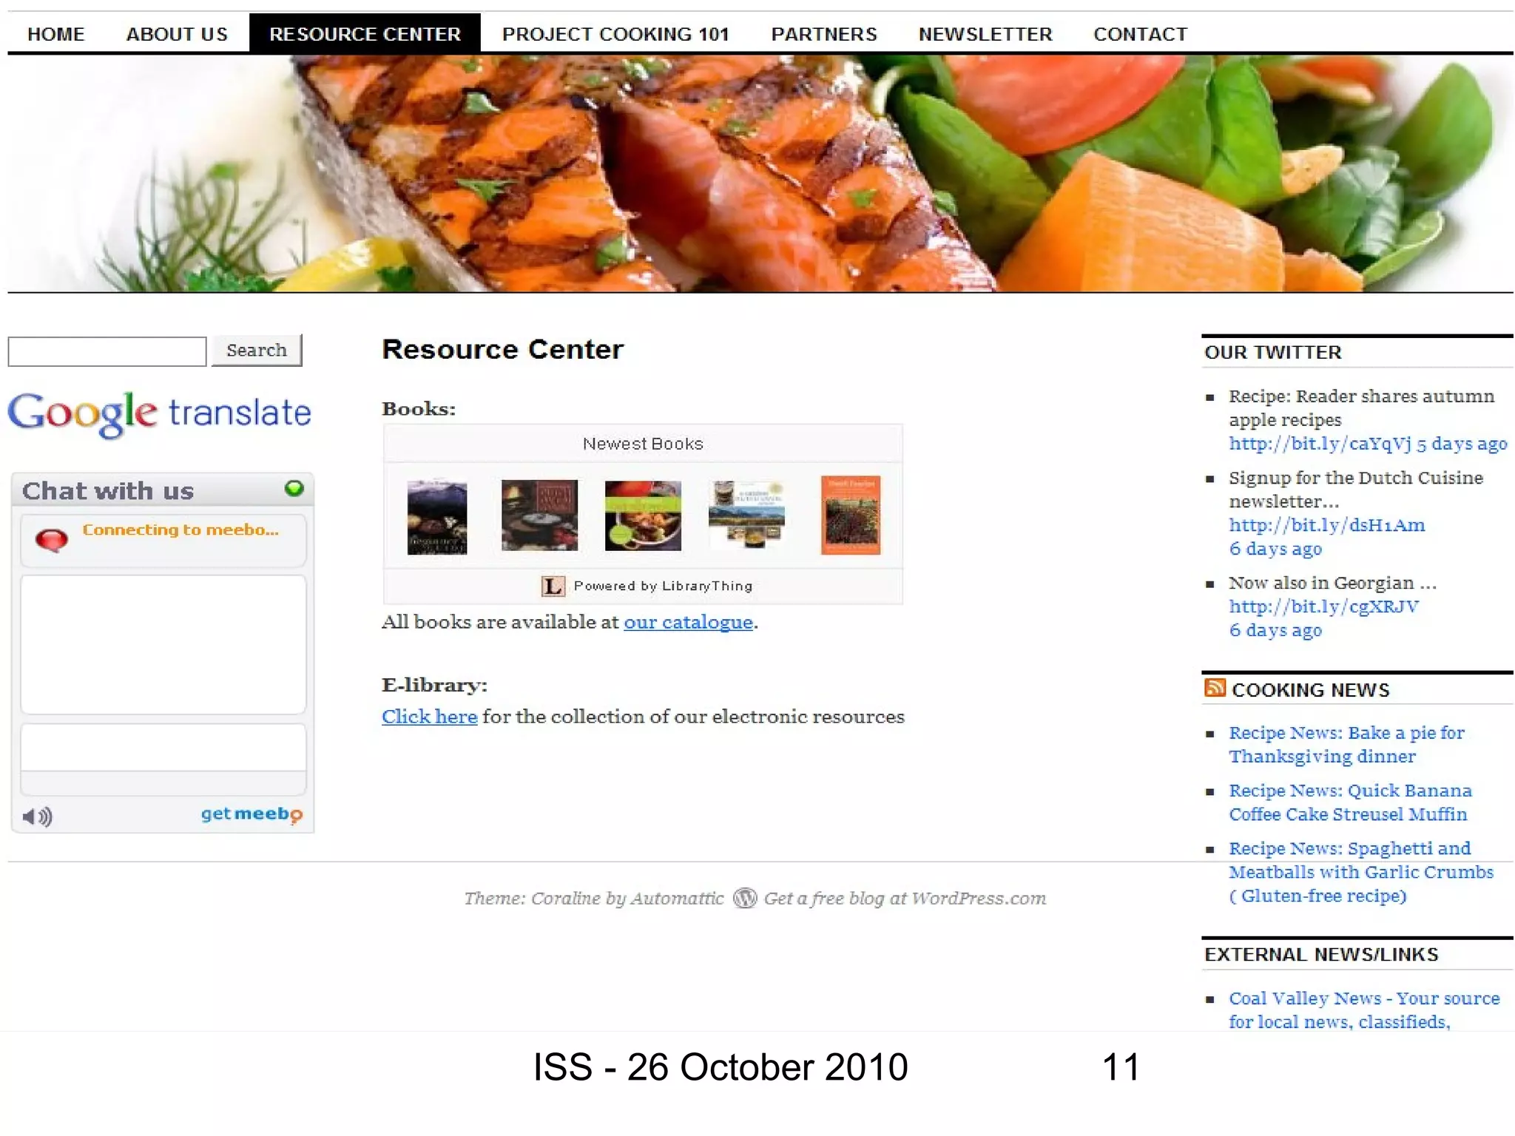Click here link for the E-library

(429, 717)
